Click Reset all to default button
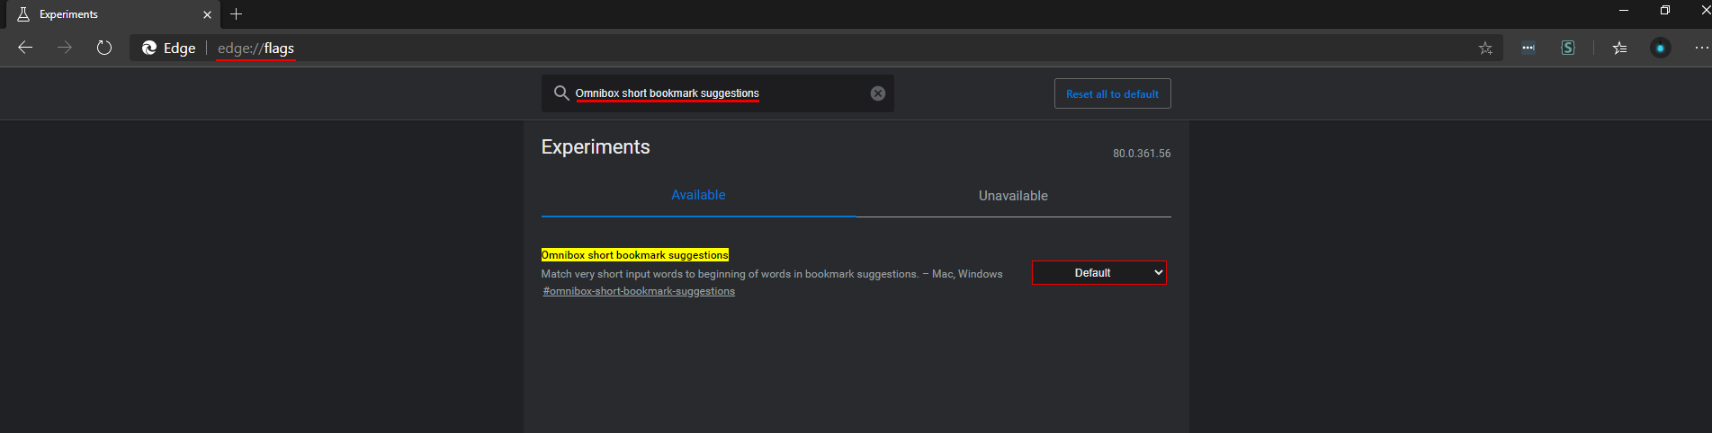 [1112, 93]
